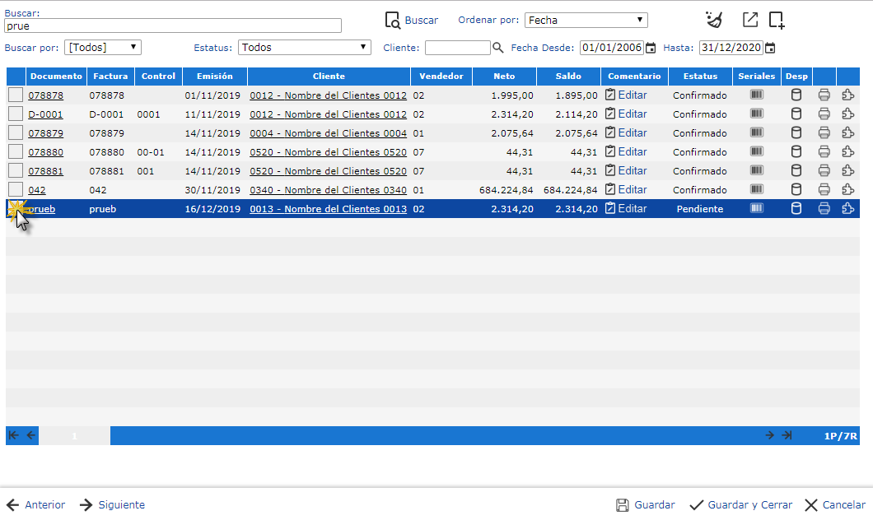Click the export arrow icon in toolbar
Image resolution: width=873 pixels, height=520 pixels.
pyautogui.click(x=749, y=20)
